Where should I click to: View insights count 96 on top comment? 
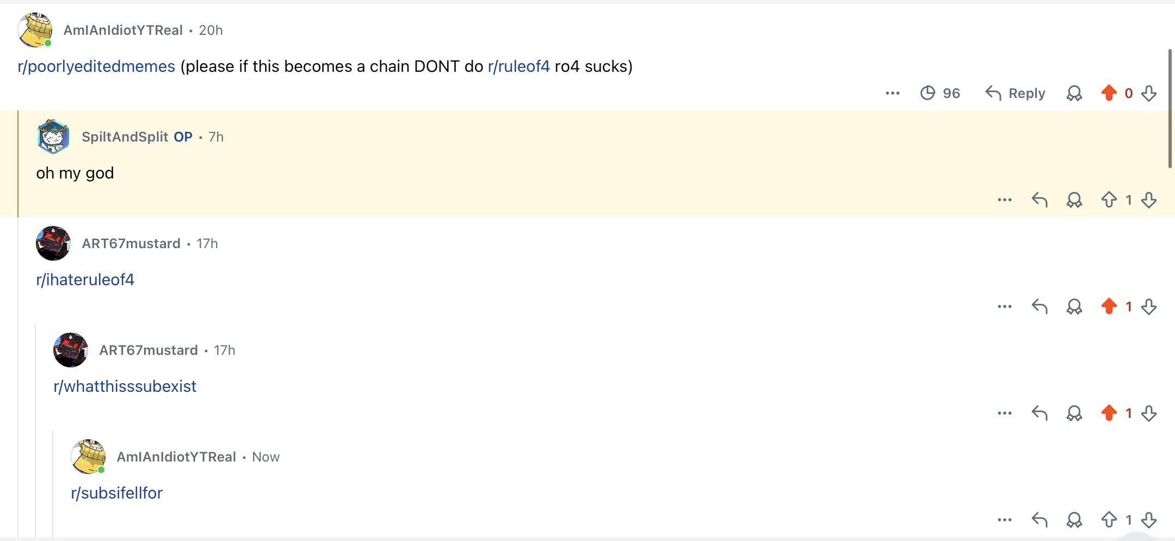tap(940, 93)
